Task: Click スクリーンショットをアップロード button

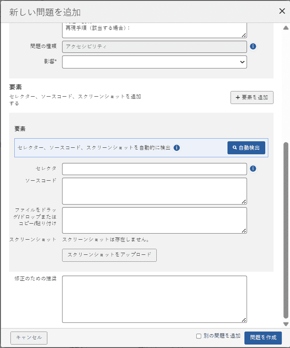Action: (109, 255)
